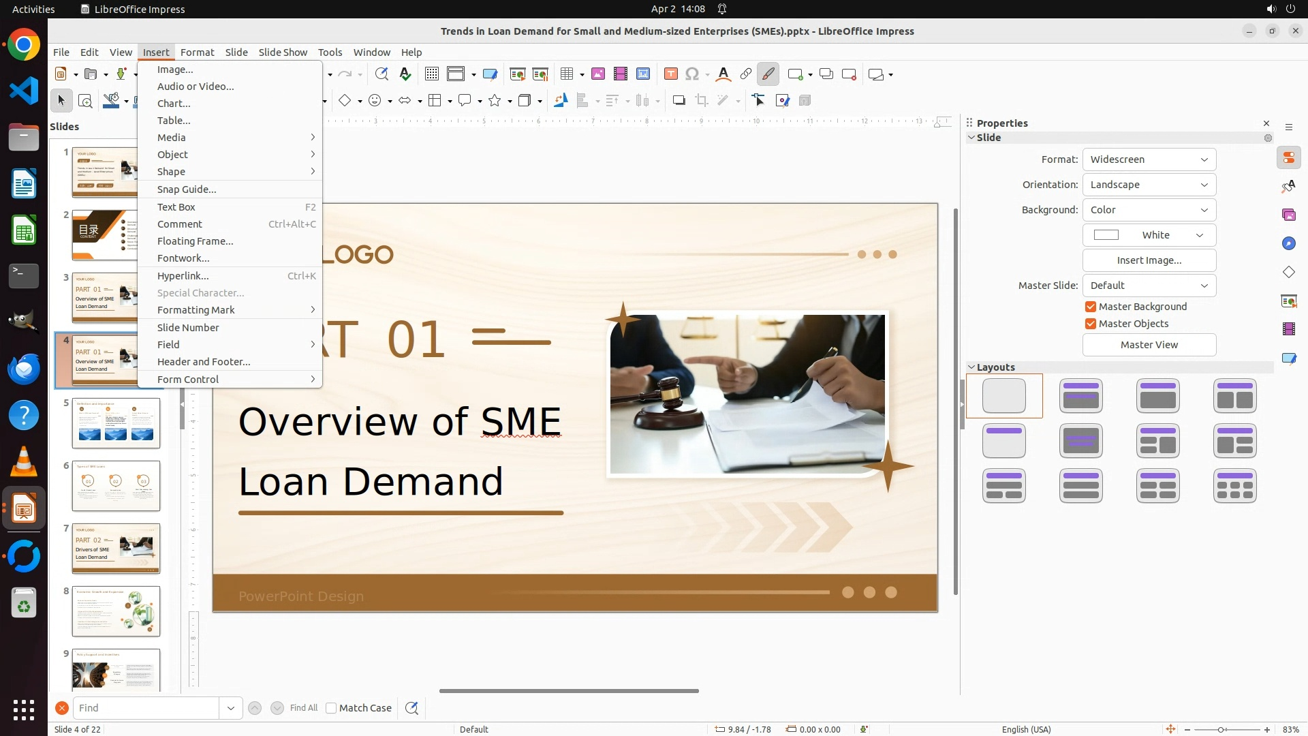The height and width of the screenshot is (736, 1308).
Task: Open the Format dropdown showing Widescreen
Action: (x=1149, y=159)
